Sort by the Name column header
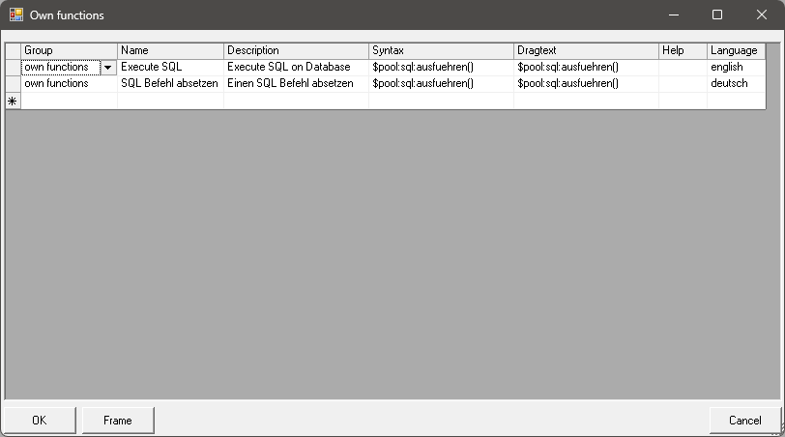This screenshot has width=785, height=437. coord(170,50)
